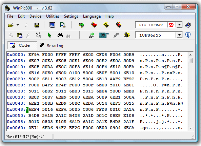The width and height of the screenshot is (201, 146).
Task: Open the Settings menu
Action: (71, 16)
